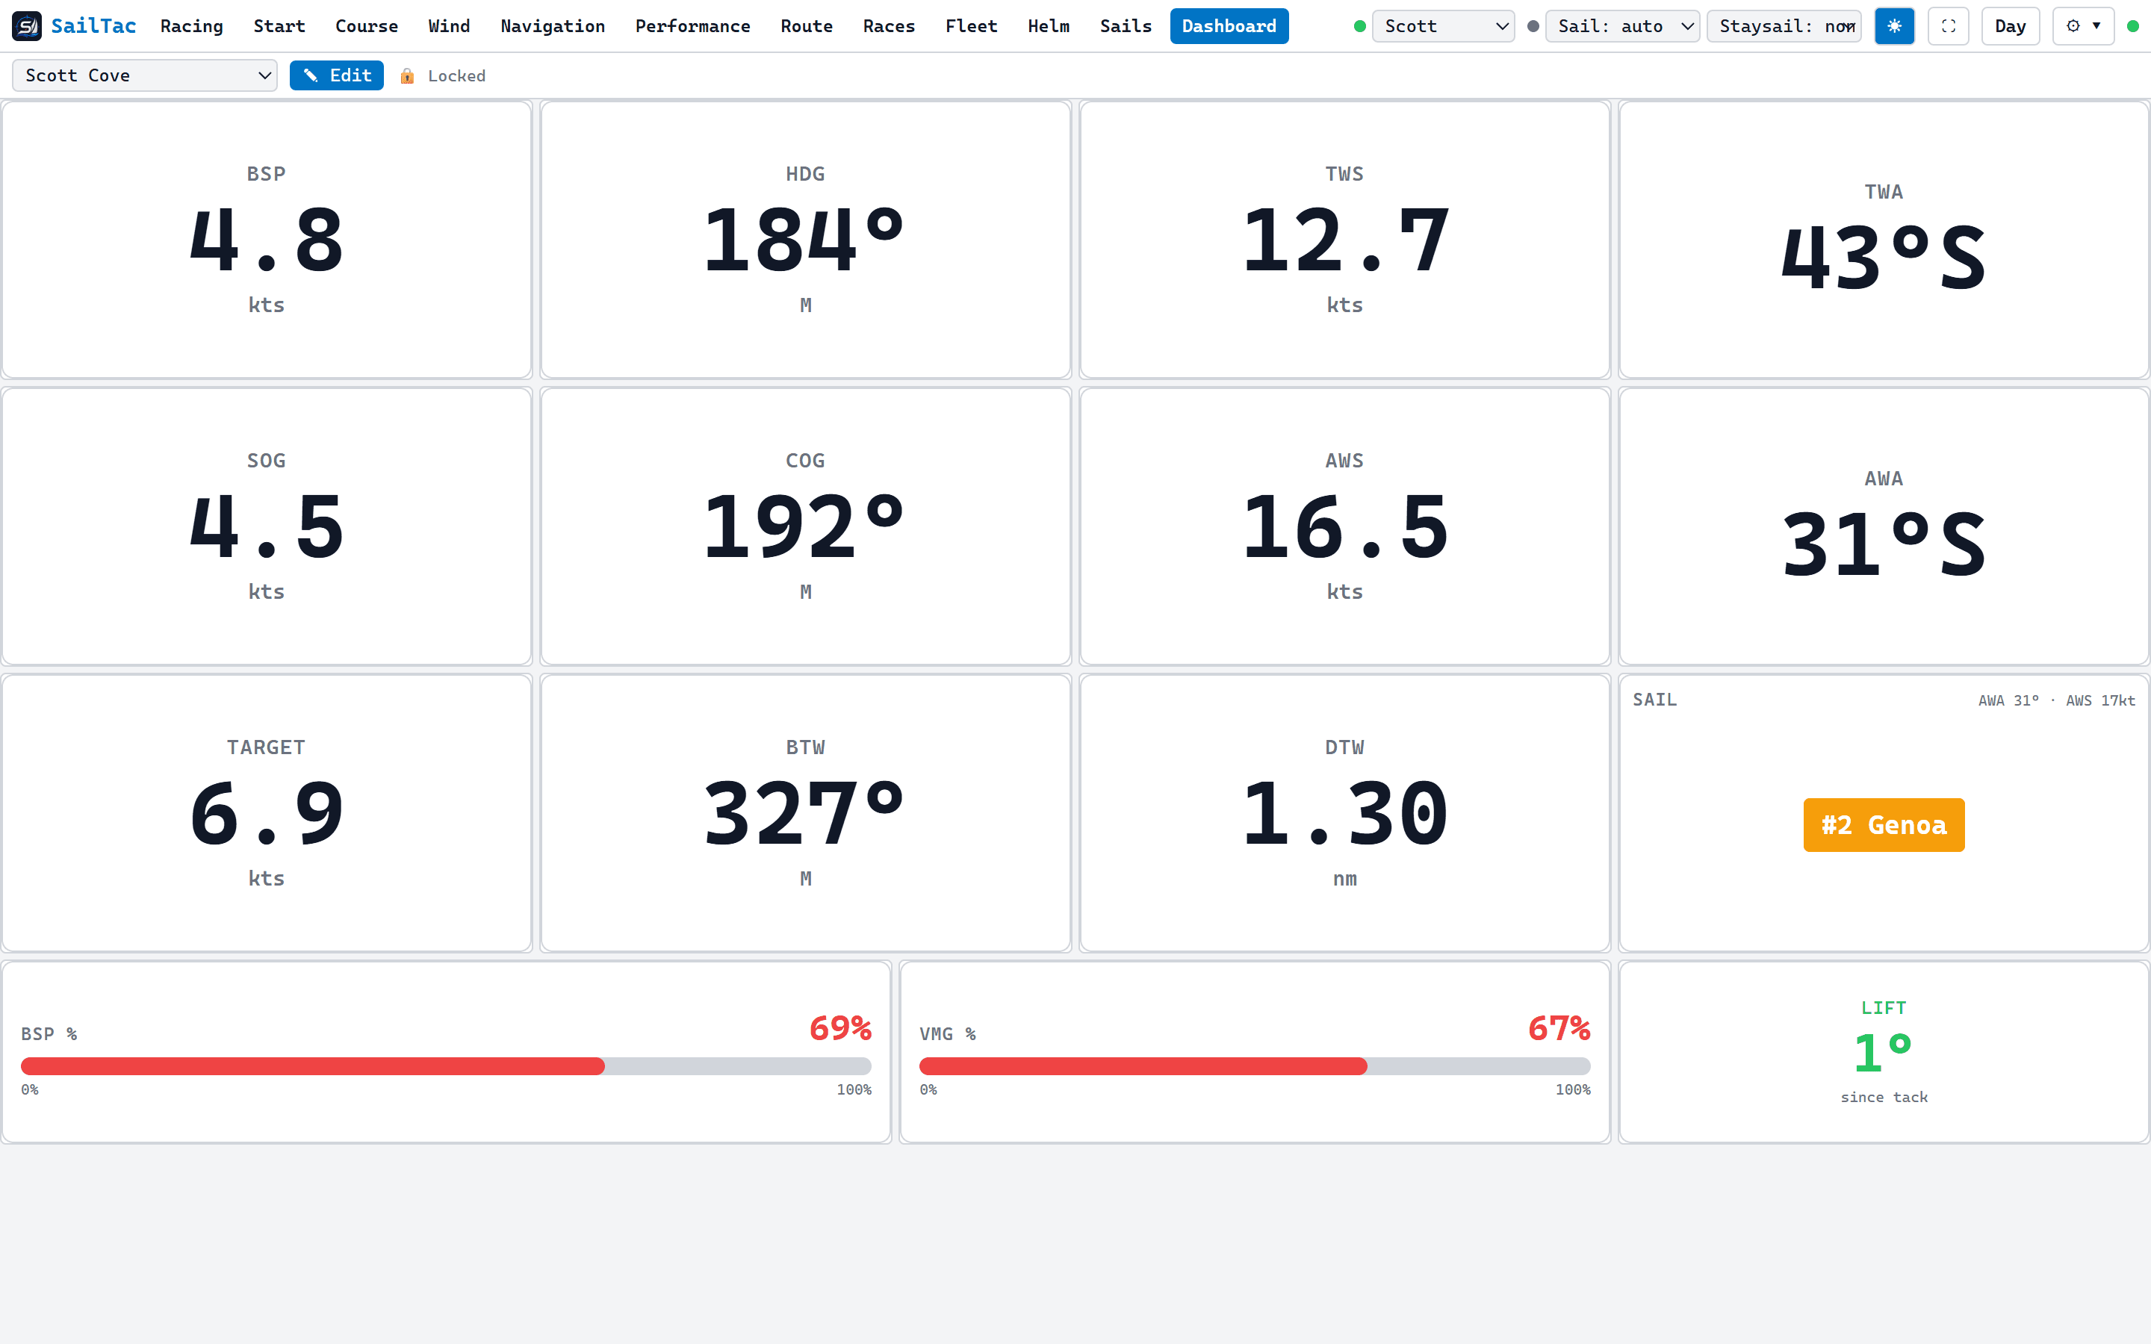This screenshot has width=2151, height=1344.
Task: Click the TWS 12.7 kts tile
Action: 1345,239
